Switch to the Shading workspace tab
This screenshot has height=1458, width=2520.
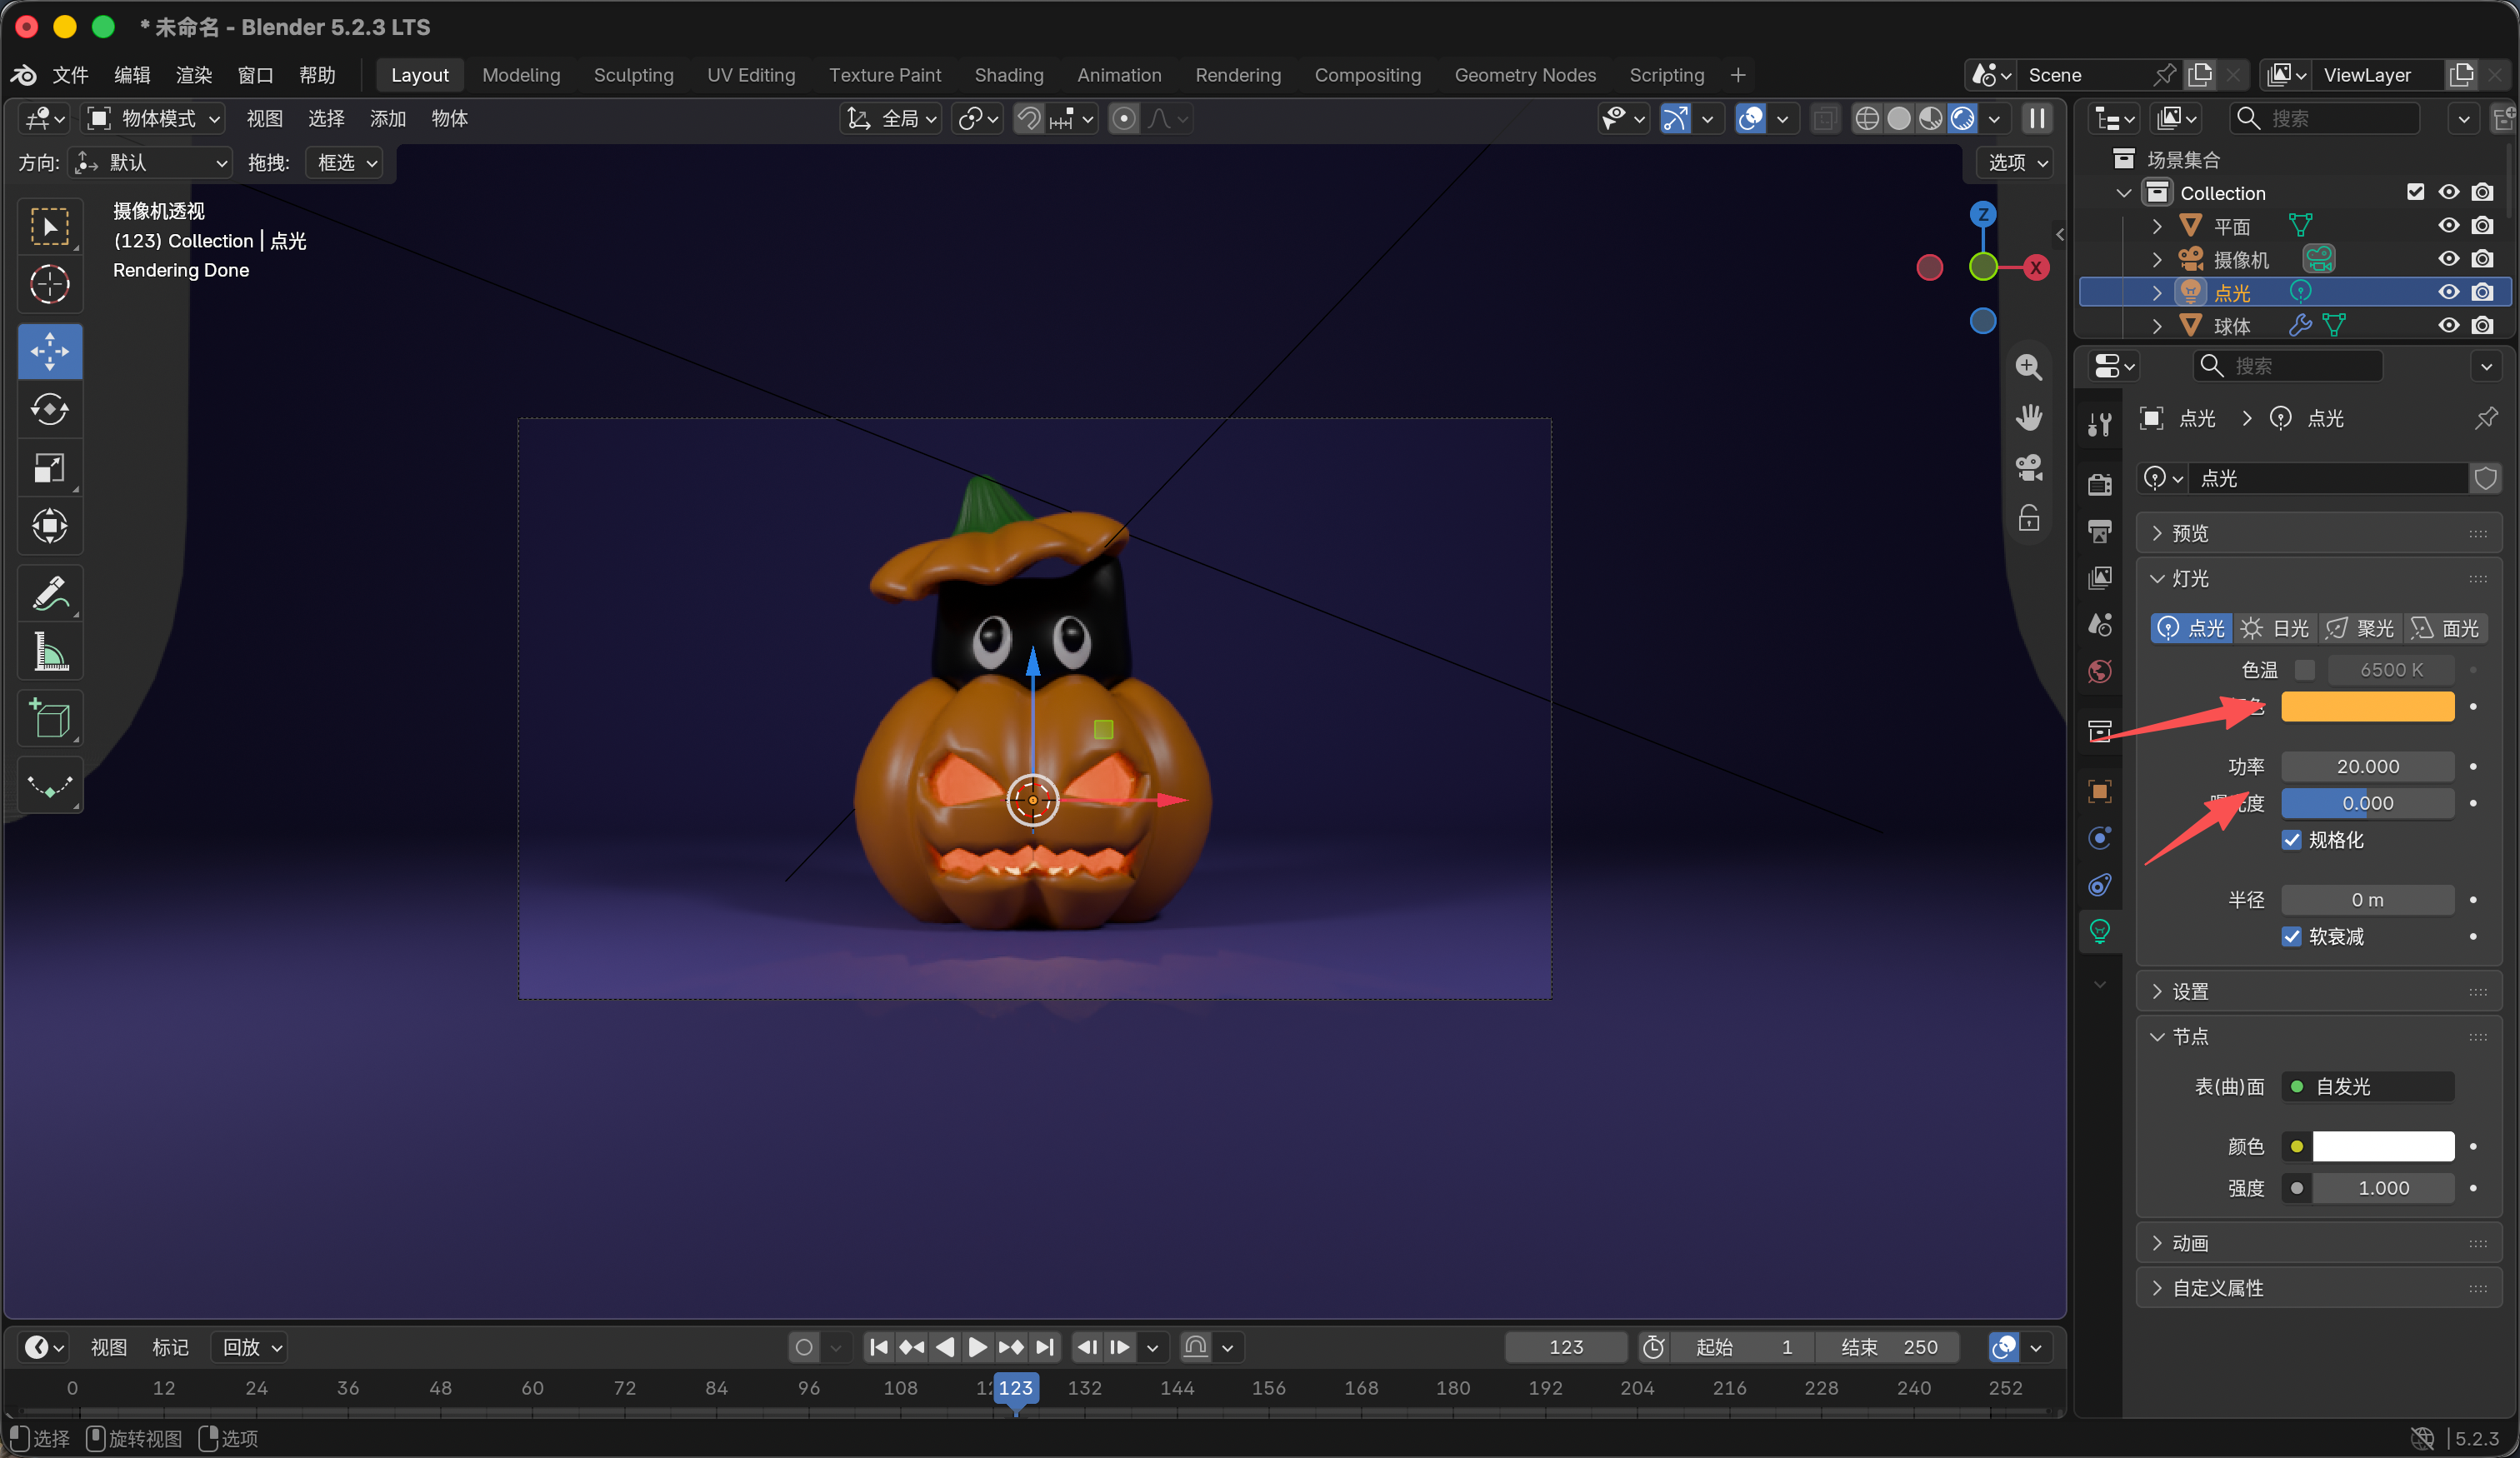[x=1008, y=75]
